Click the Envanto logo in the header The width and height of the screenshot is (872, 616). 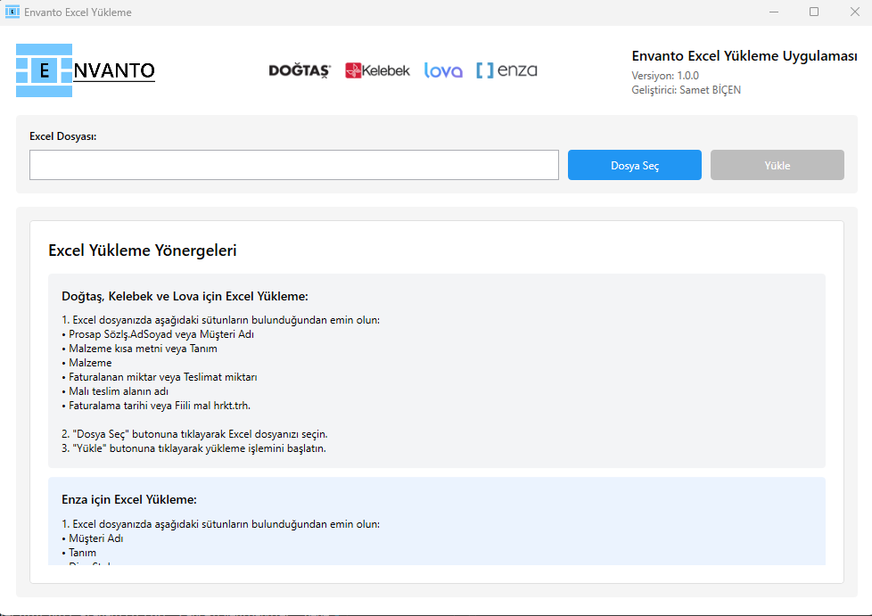click(x=86, y=70)
